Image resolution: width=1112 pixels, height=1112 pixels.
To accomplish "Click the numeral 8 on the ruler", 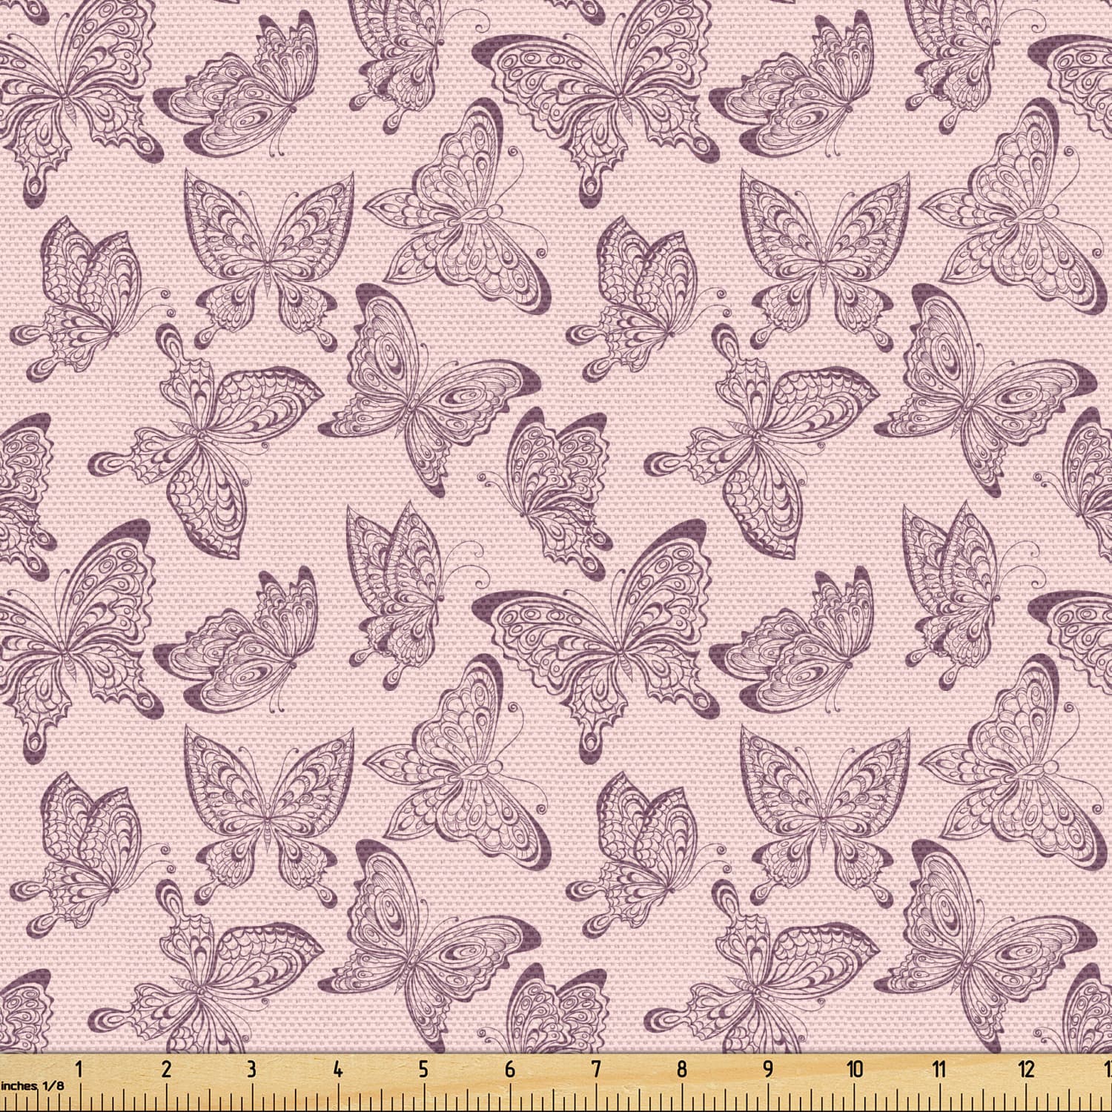I will (681, 1068).
